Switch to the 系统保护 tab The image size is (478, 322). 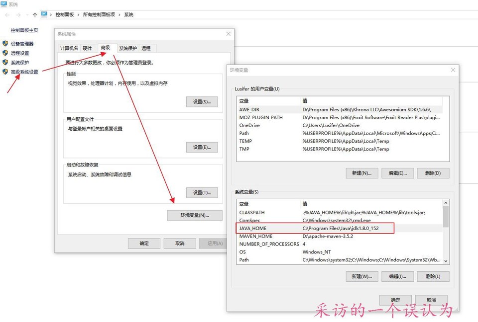(x=128, y=48)
